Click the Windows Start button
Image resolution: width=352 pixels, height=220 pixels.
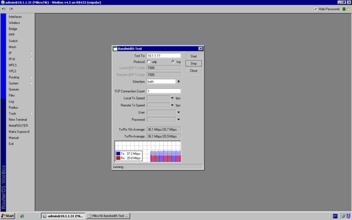pyautogui.click(x=7, y=216)
